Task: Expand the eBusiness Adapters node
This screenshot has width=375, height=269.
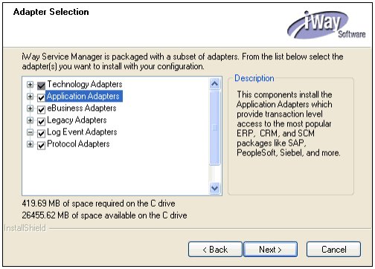Action: point(30,108)
